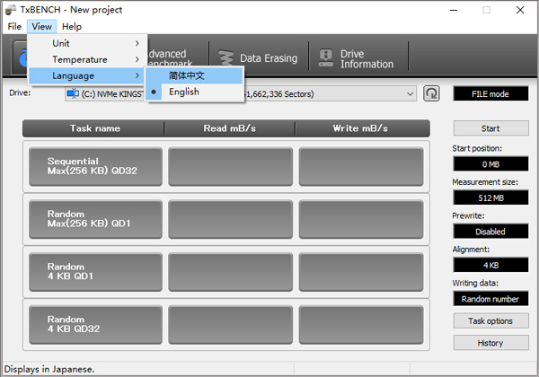Toggle the FILE mode button
Viewport: 539px width, 377px height.
[x=490, y=93]
